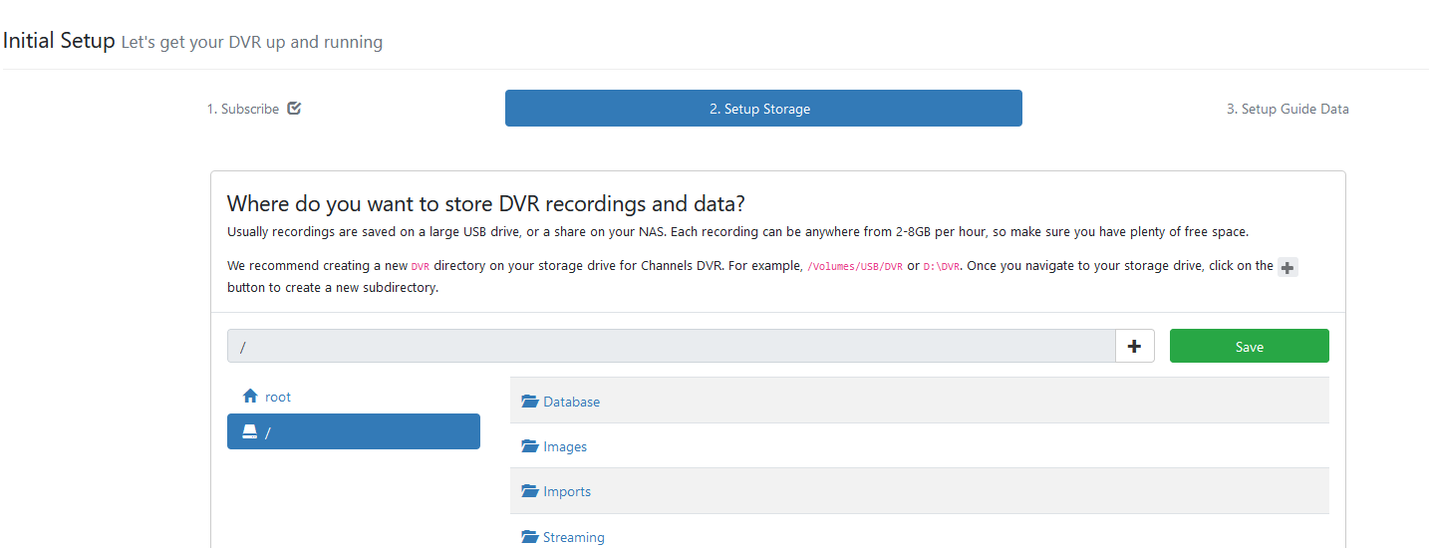Open the Database folder link
Viewport: 1429px width, 548px height.
571,402
